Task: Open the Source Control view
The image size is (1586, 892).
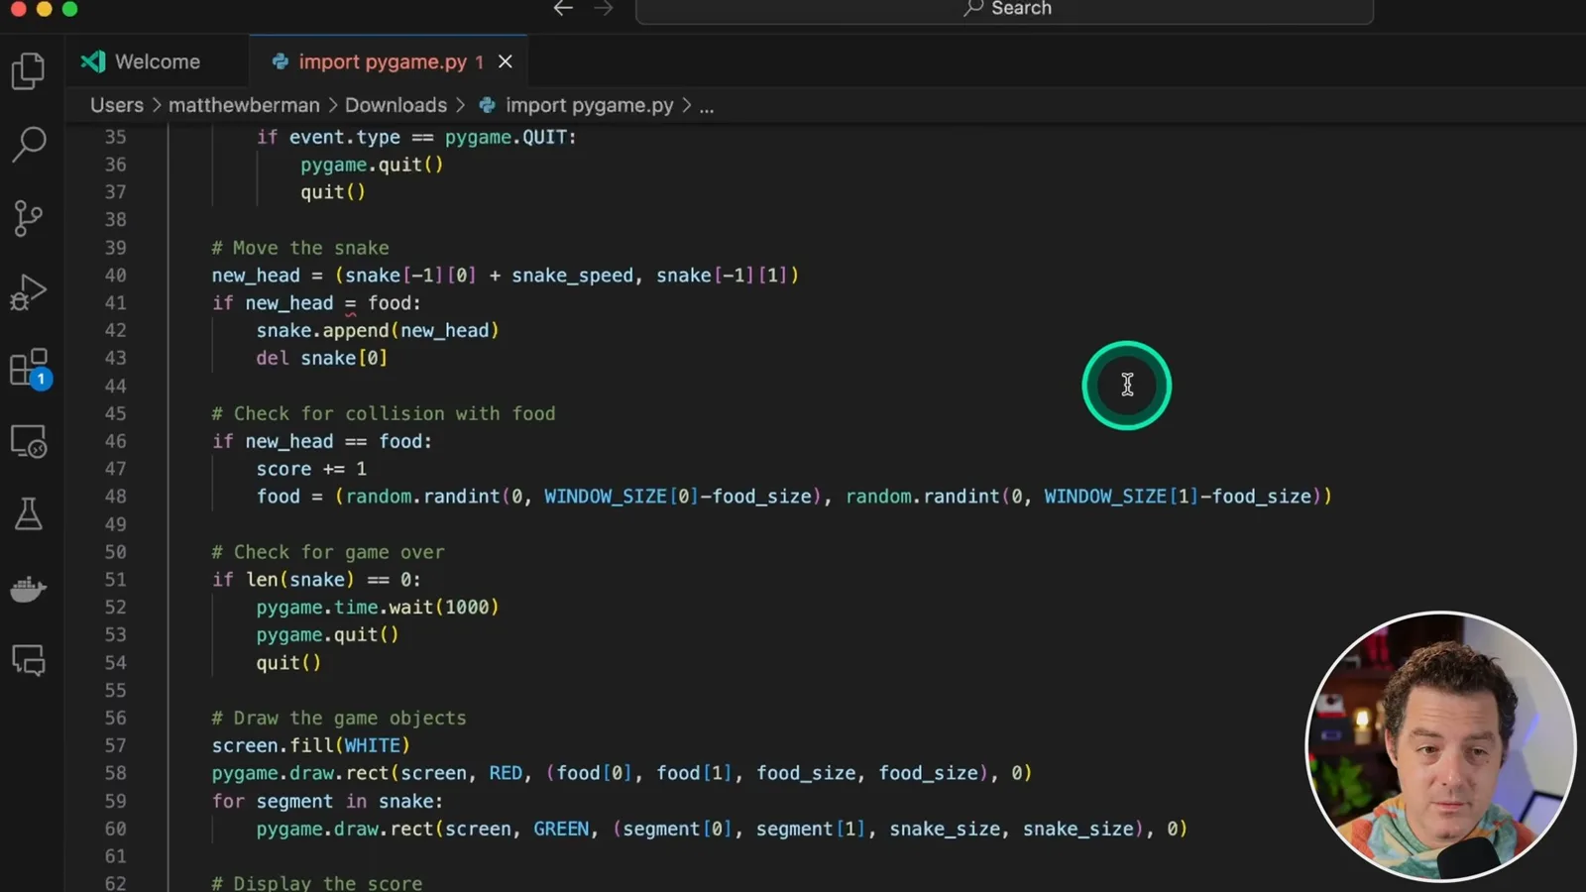Action: coord(28,218)
